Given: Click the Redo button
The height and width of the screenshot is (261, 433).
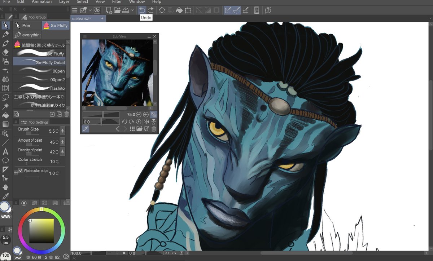Looking at the screenshot, I should (x=151, y=10).
